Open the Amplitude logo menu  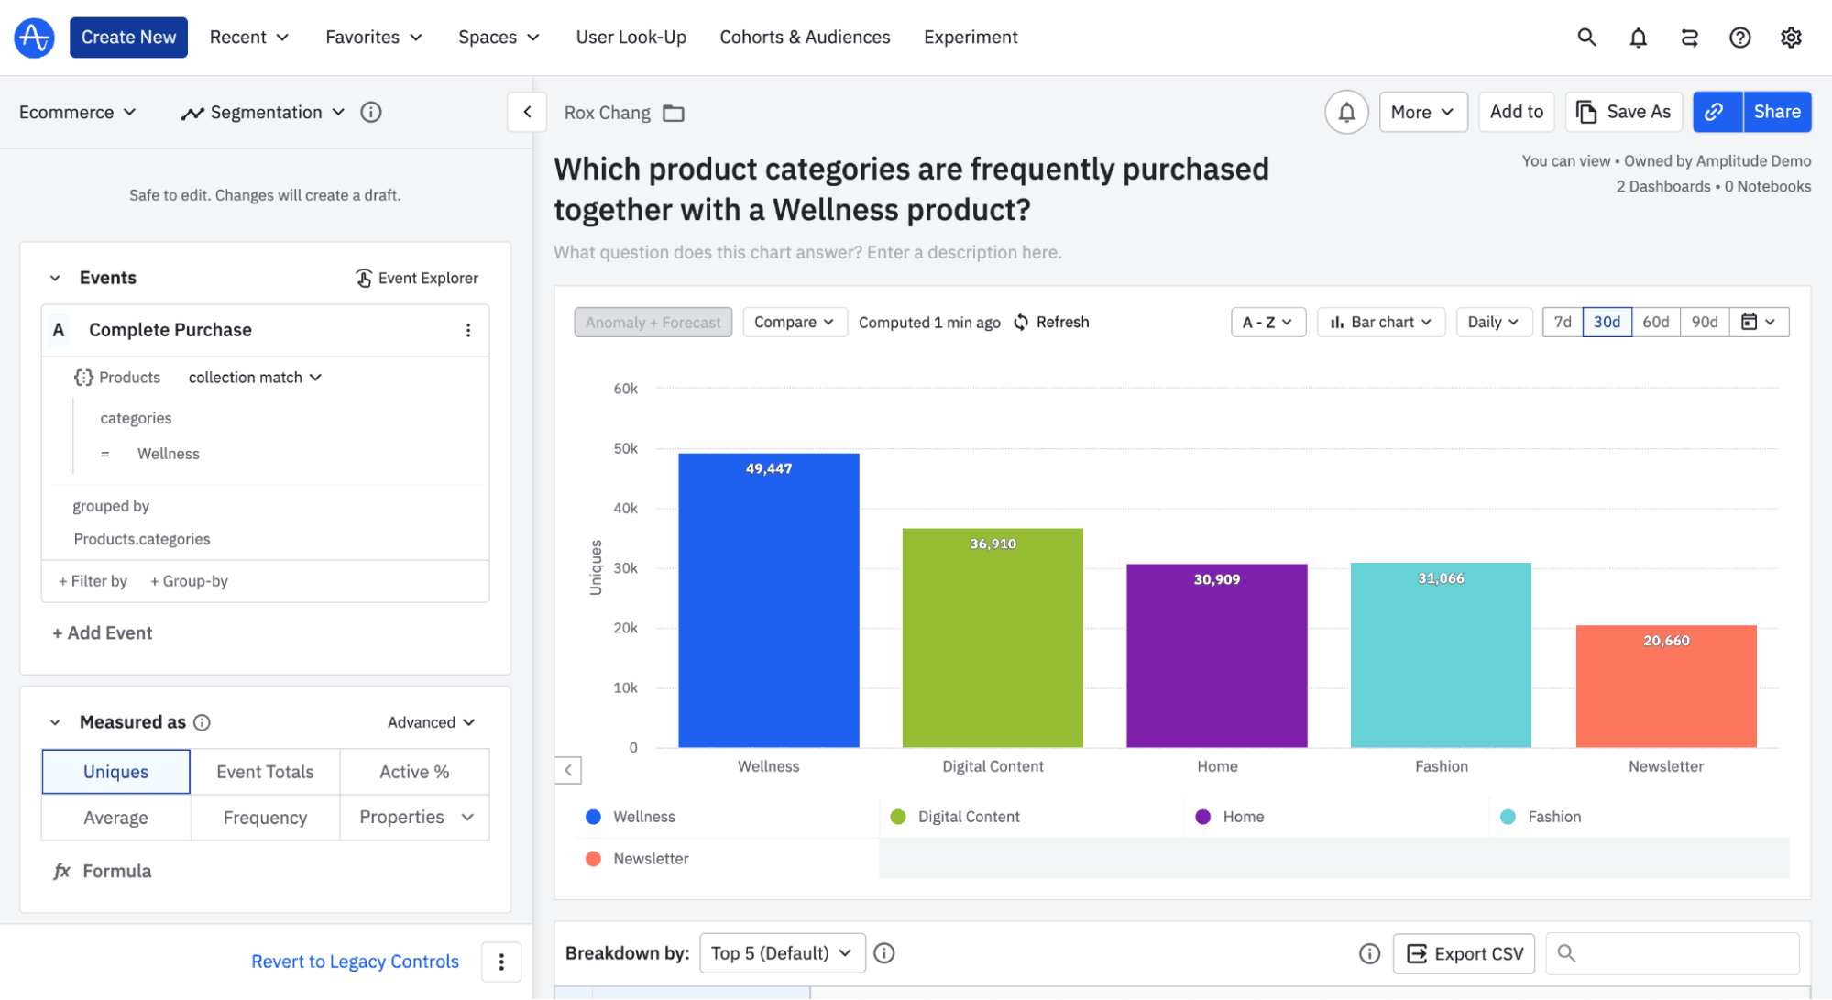point(34,38)
